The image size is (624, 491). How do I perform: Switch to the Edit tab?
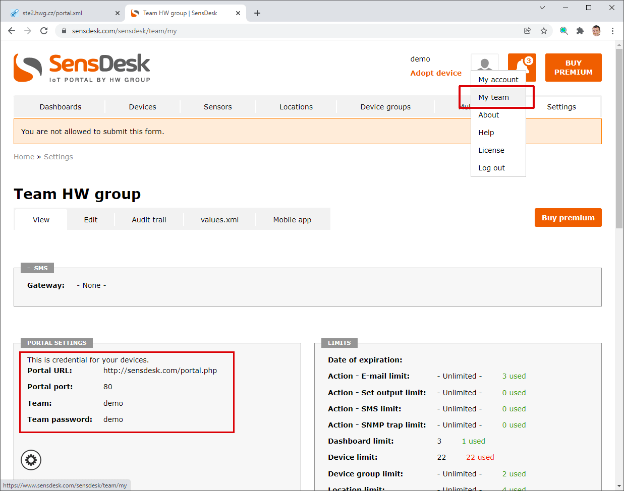pyautogui.click(x=91, y=220)
